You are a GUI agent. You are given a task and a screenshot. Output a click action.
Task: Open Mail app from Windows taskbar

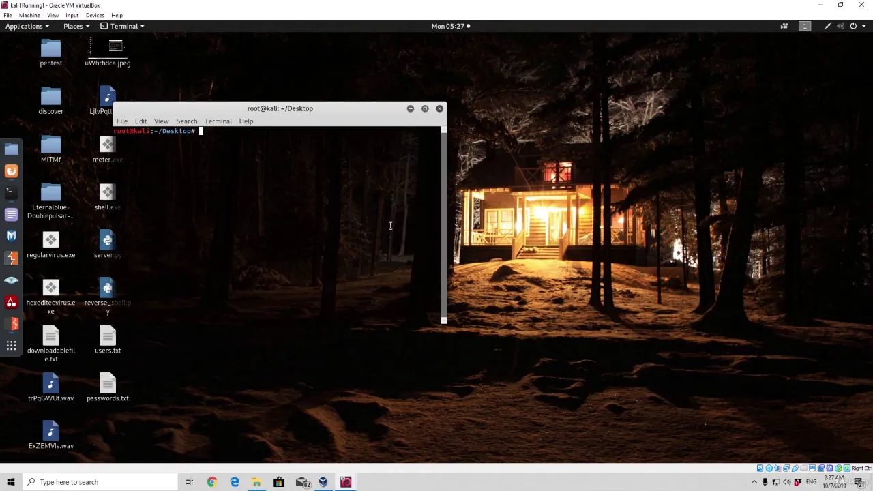[x=302, y=482]
